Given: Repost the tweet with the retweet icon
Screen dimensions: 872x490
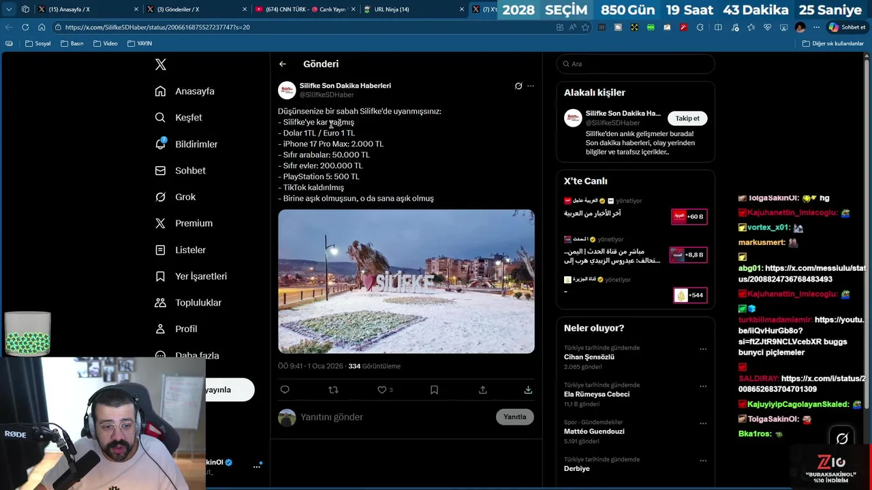Looking at the screenshot, I should (333, 390).
